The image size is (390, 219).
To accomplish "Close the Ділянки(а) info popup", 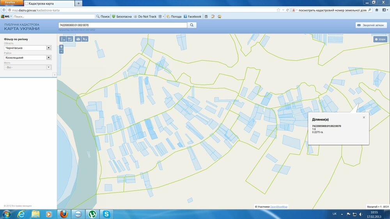I will pyautogui.click(x=364, y=117).
